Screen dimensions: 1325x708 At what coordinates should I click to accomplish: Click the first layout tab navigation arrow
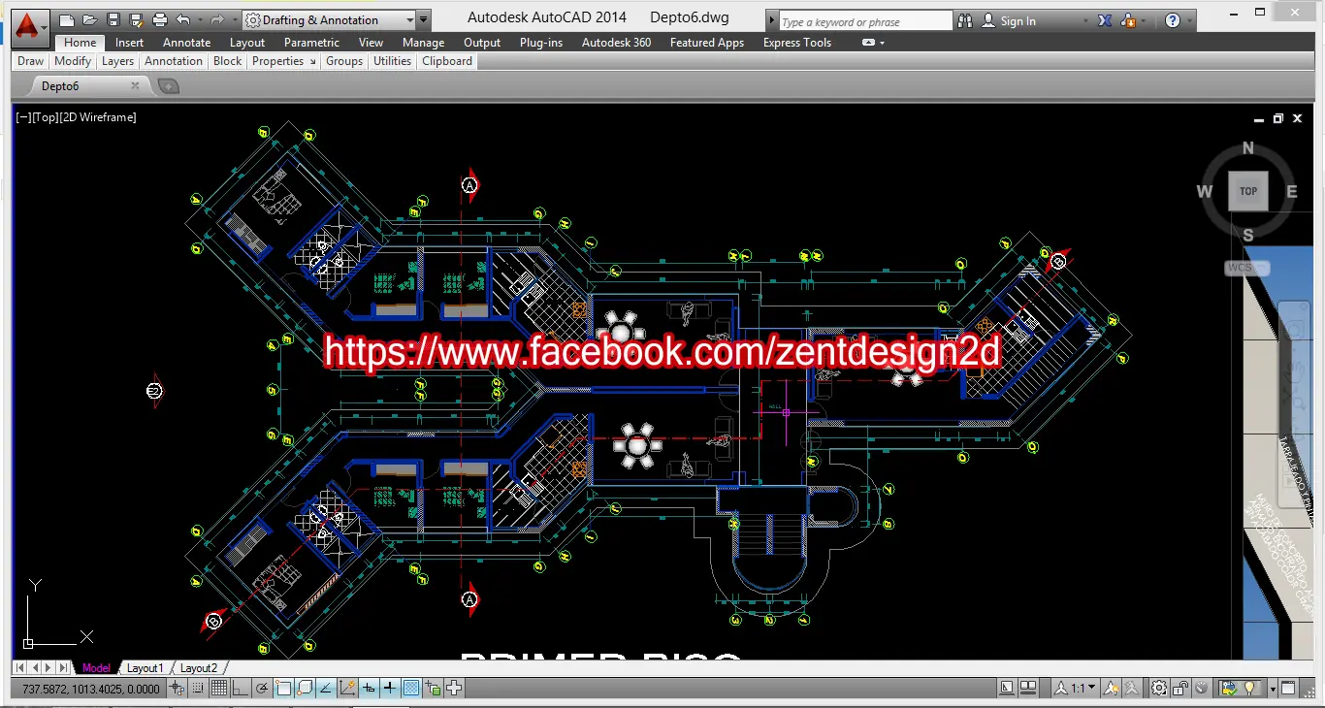point(20,668)
